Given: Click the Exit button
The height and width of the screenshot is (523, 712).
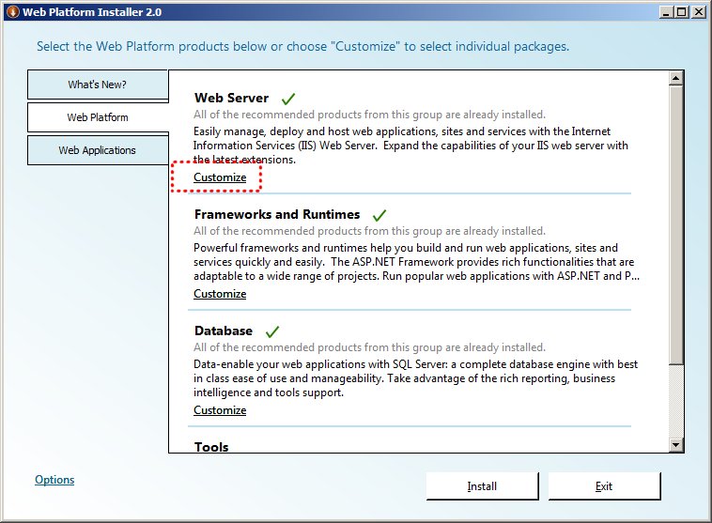Looking at the screenshot, I should coord(604,486).
